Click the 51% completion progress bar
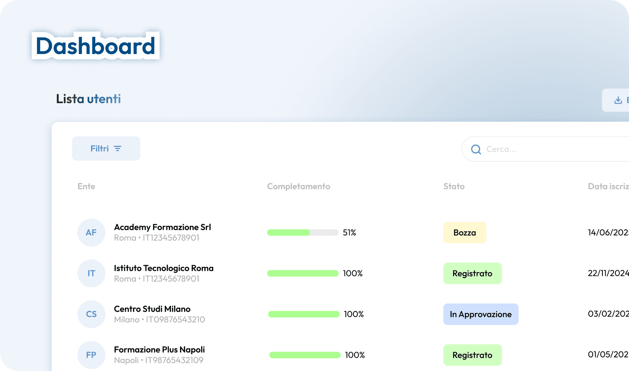 click(302, 232)
